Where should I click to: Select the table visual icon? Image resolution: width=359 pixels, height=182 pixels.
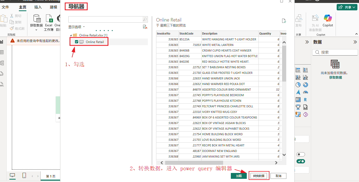(x=298, y=100)
